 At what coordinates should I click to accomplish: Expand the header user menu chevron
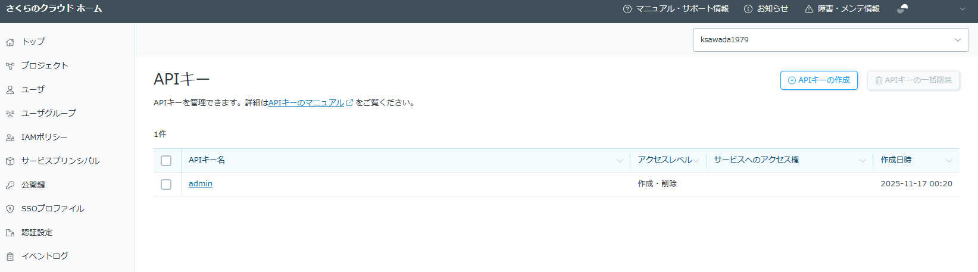[x=963, y=9]
